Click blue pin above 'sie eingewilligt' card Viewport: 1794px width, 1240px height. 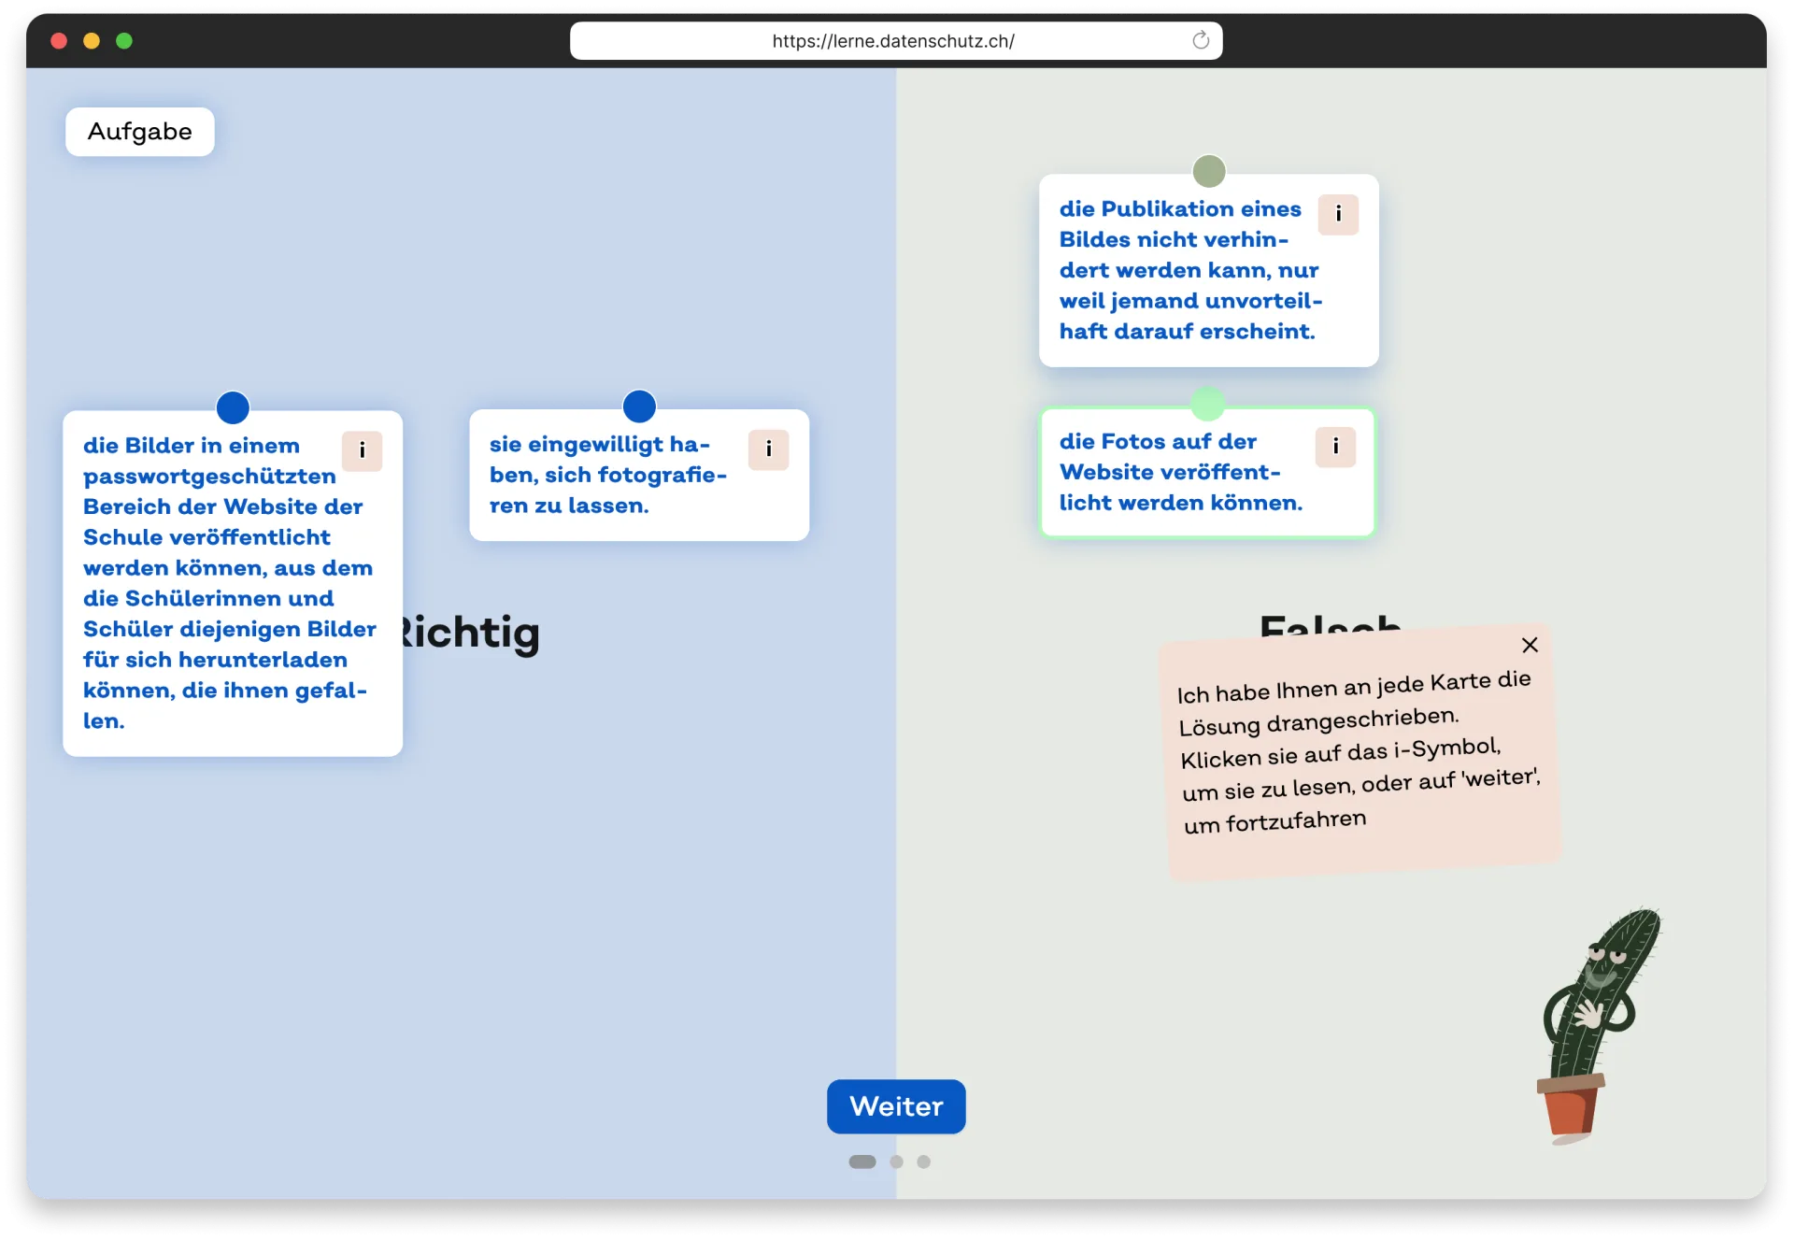coord(639,406)
